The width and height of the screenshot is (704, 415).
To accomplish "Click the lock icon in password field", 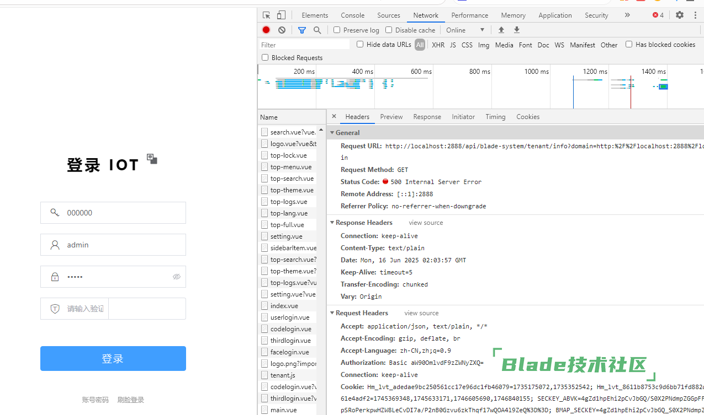I will tap(55, 277).
